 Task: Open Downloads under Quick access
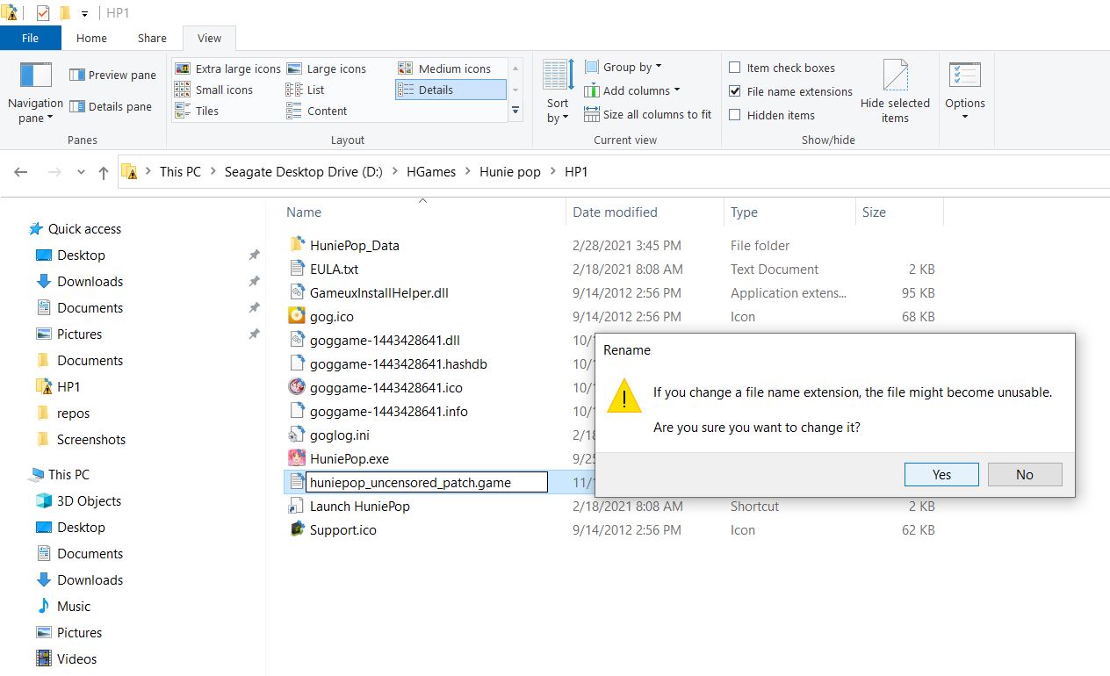tap(90, 282)
